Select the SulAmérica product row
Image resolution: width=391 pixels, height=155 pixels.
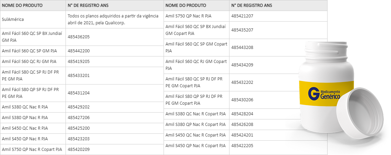coord(82,20)
